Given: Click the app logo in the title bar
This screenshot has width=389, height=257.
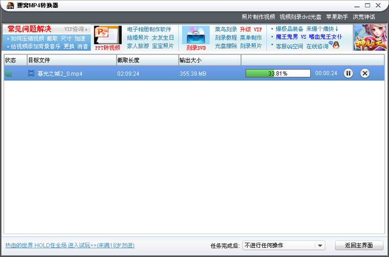Looking at the screenshot, I should click(x=10, y=6).
